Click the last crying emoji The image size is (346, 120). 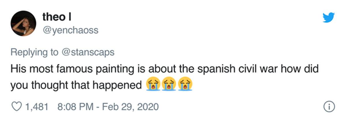[x=185, y=85]
